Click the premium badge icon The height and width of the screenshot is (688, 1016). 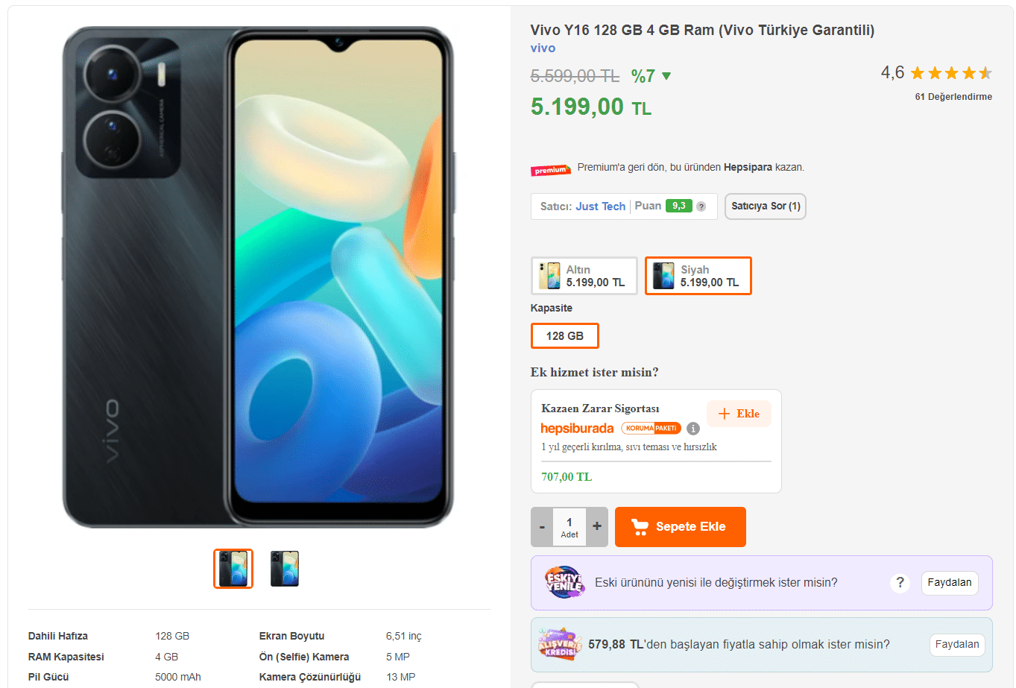coord(550,170)
